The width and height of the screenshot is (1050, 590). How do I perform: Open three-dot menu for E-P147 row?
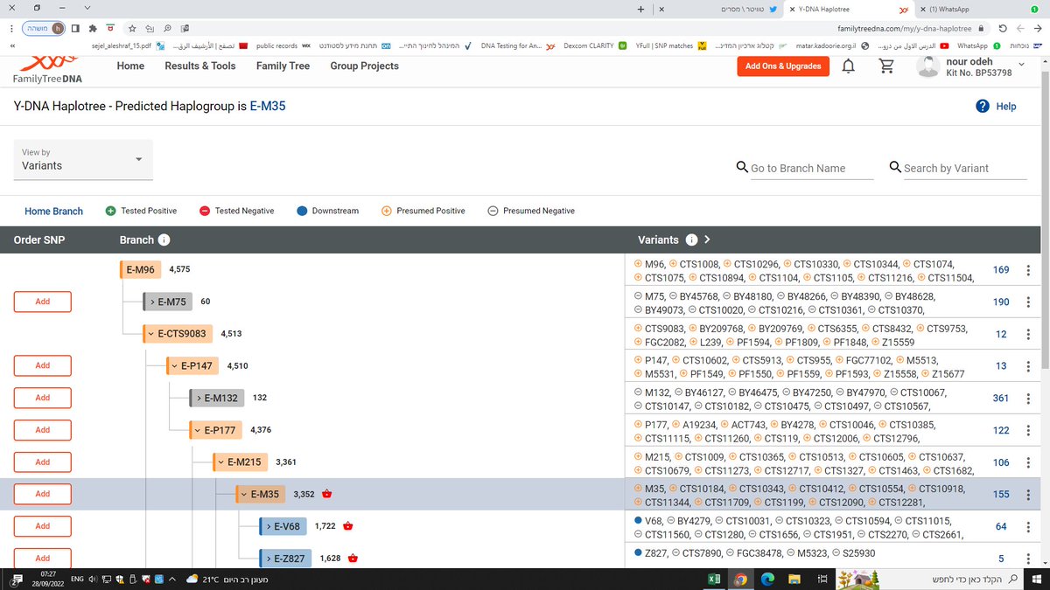click(1027, 366)
